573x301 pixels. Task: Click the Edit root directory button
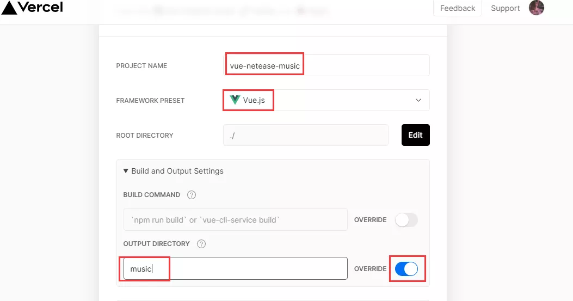[x=416, y=135]
